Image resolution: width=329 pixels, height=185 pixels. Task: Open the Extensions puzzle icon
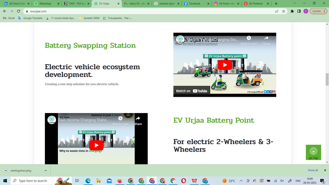(292, 11)
